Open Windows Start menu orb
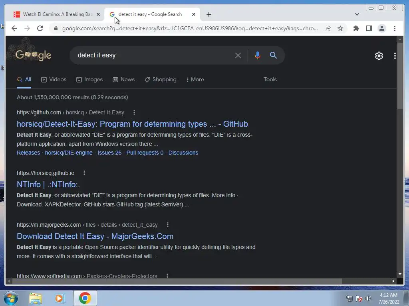Image resolution: width=409 pixels, height=306 pixels. tap(11, 298)
